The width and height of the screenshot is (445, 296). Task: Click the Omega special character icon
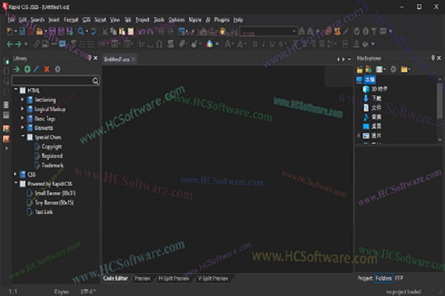tap(159, 44)
